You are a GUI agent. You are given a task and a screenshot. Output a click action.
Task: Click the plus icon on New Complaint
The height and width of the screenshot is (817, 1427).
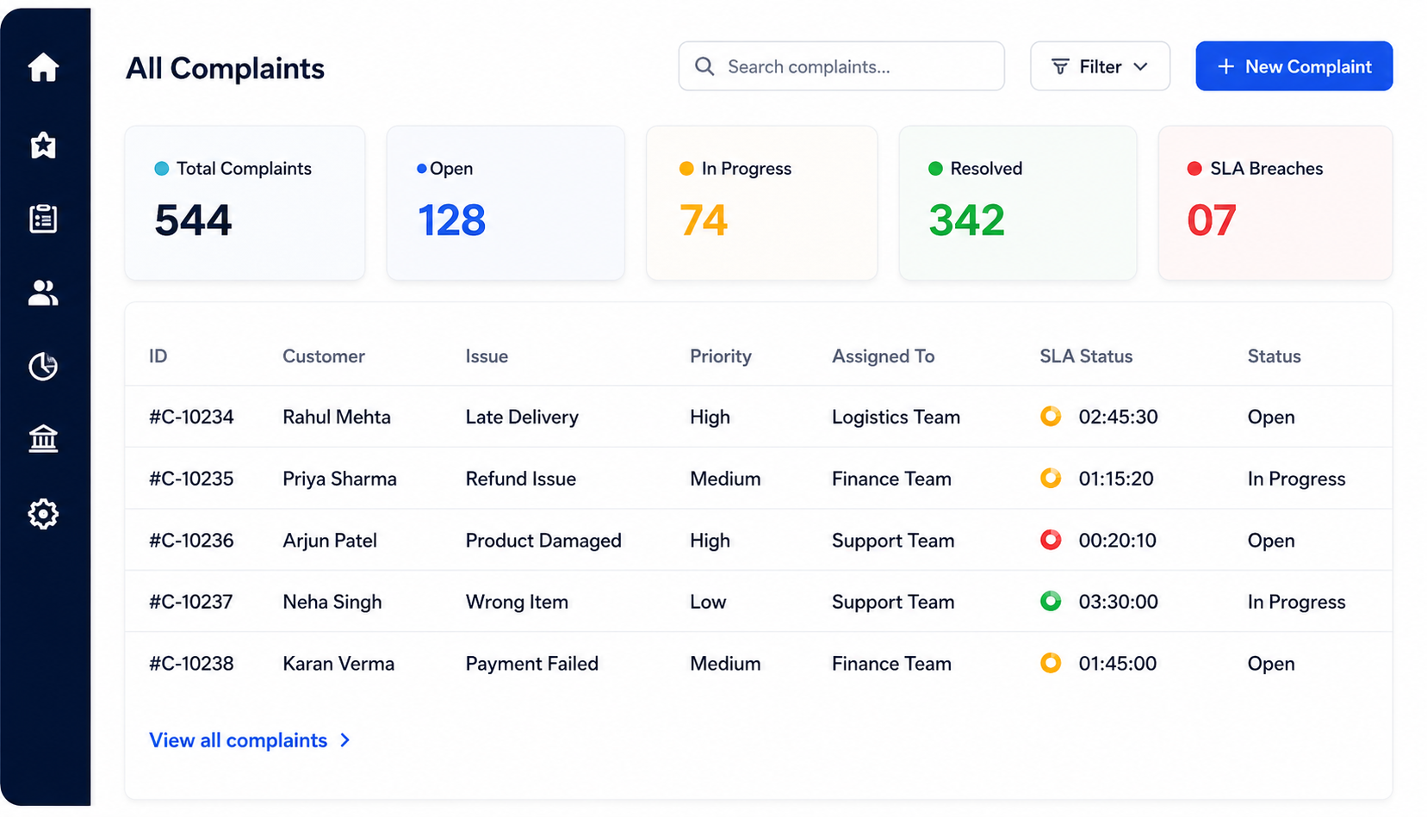pyautogui.click(x=1225, y=66)
